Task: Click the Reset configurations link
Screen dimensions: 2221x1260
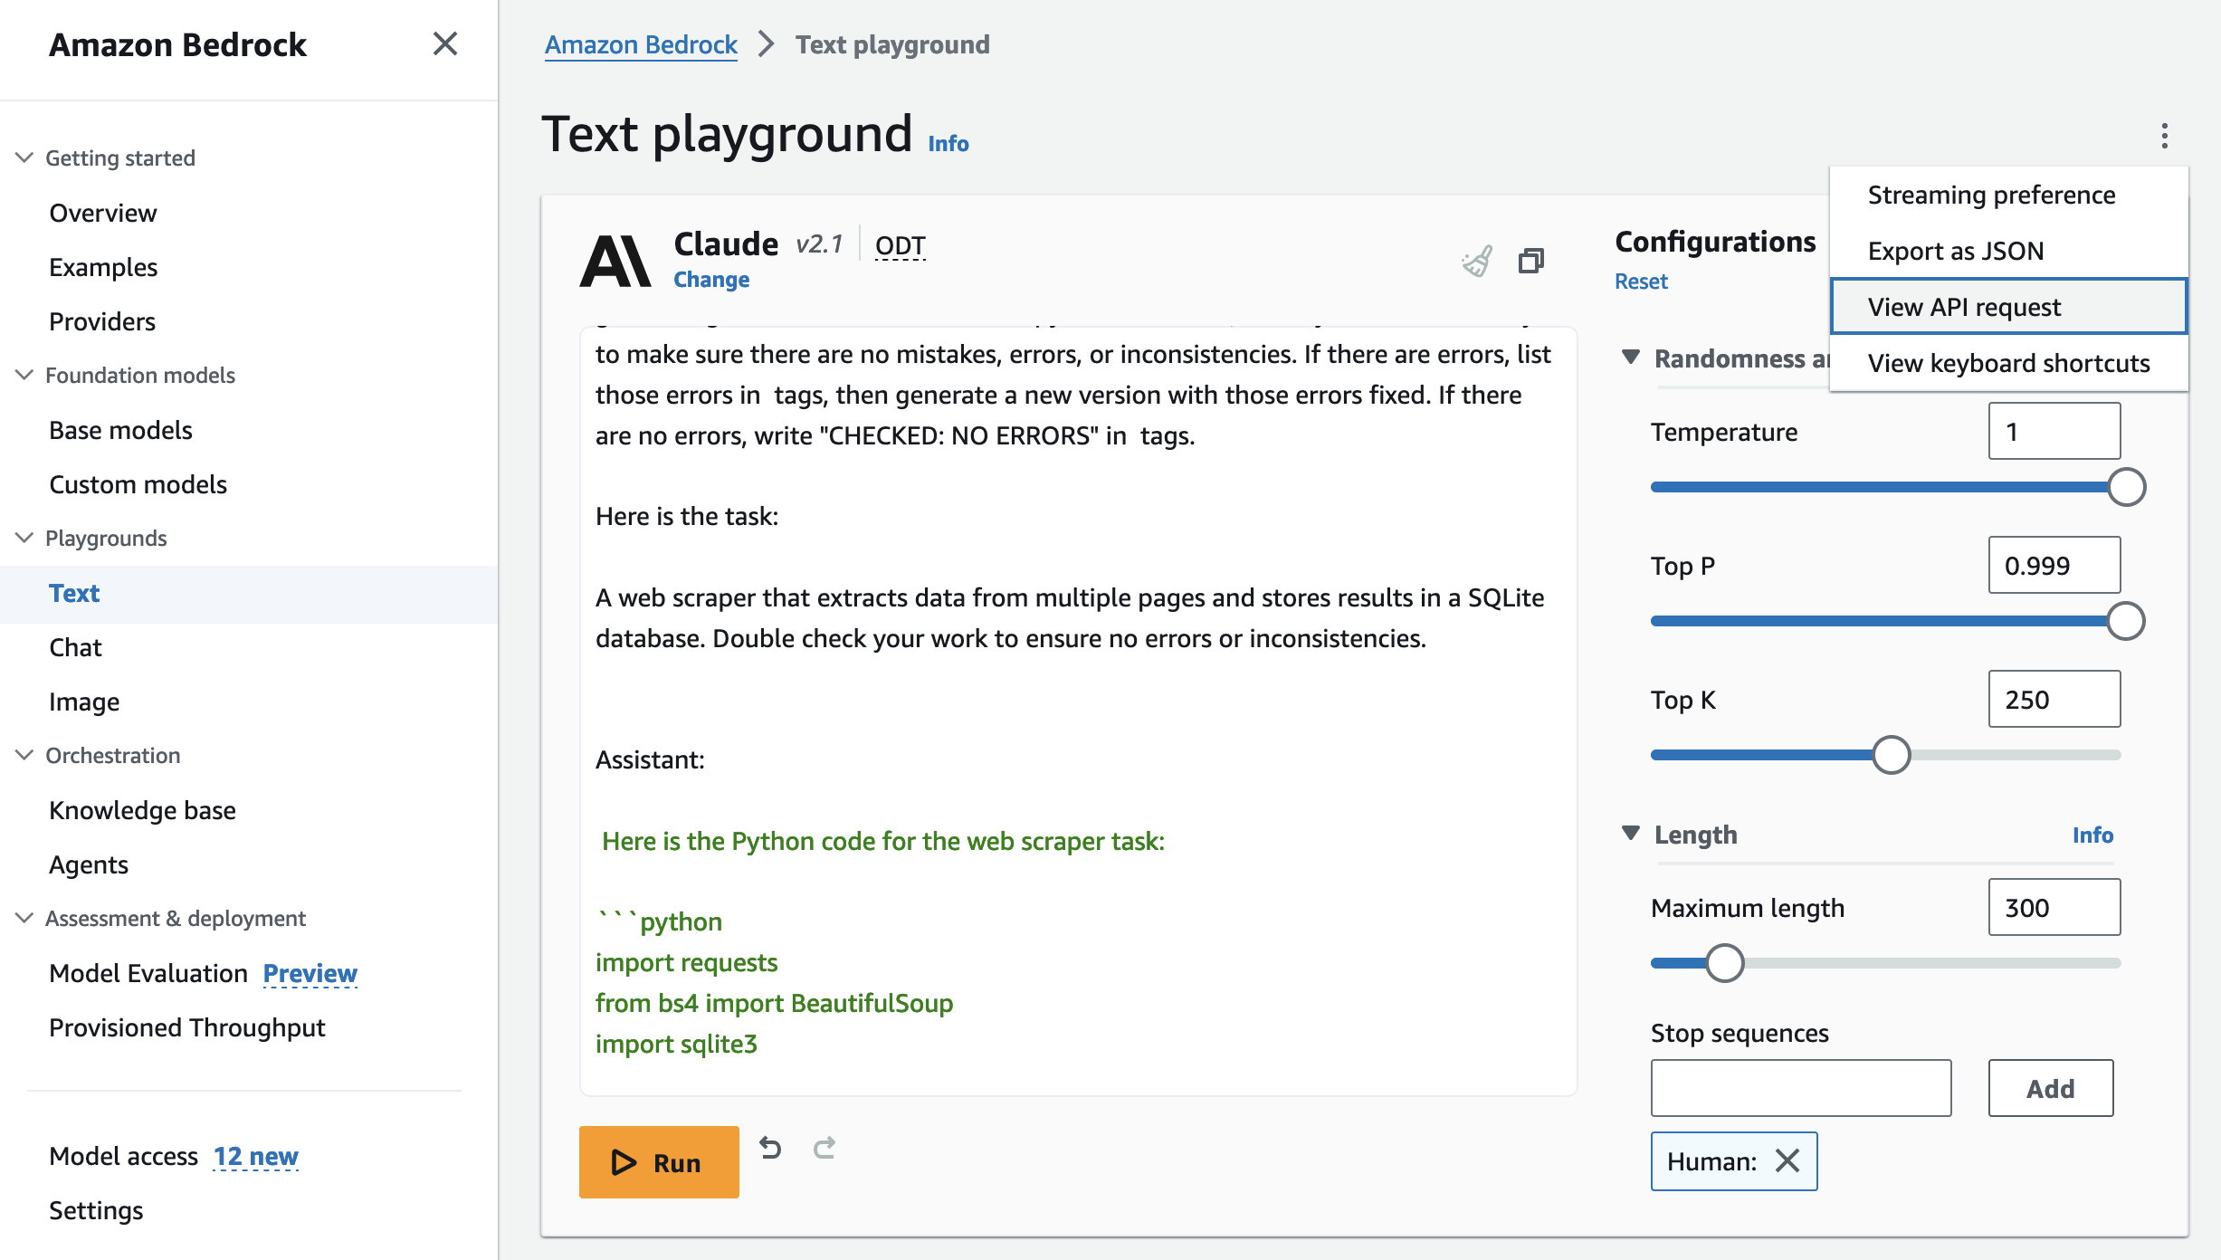Action: (x=1641, y=282)
